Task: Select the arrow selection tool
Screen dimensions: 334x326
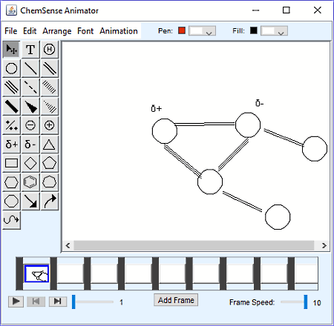Action: 11,50
